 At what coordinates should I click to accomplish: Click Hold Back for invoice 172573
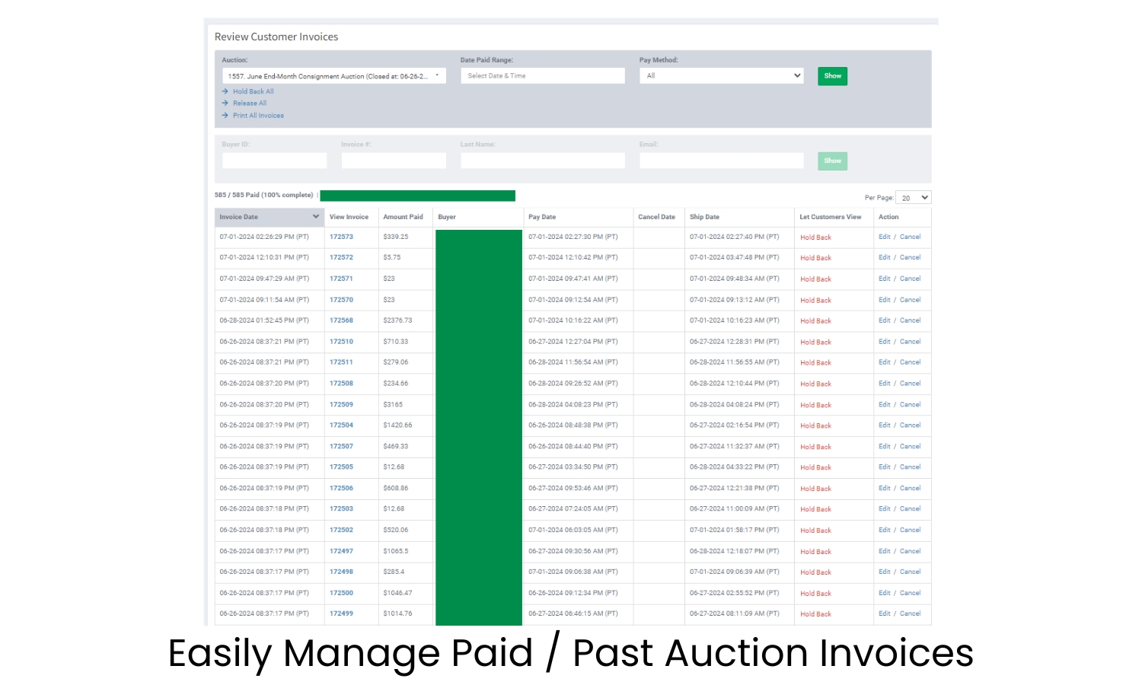[815, 237]
